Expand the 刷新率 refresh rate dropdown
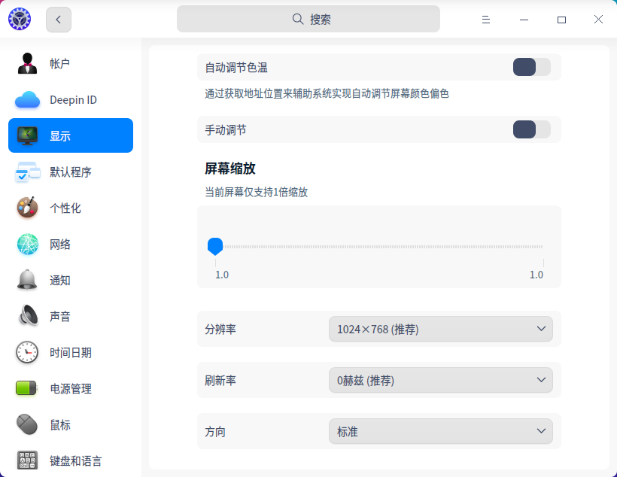 440,380
